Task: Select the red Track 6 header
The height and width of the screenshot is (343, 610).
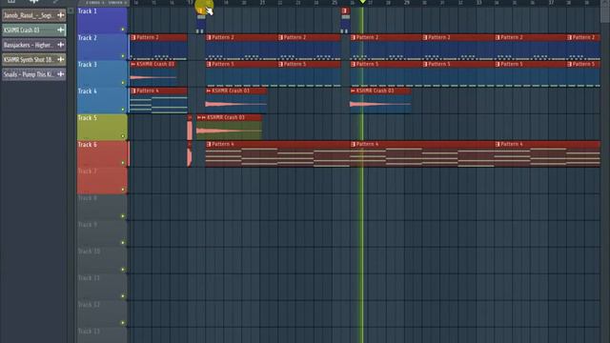Action: pos(102,153)
